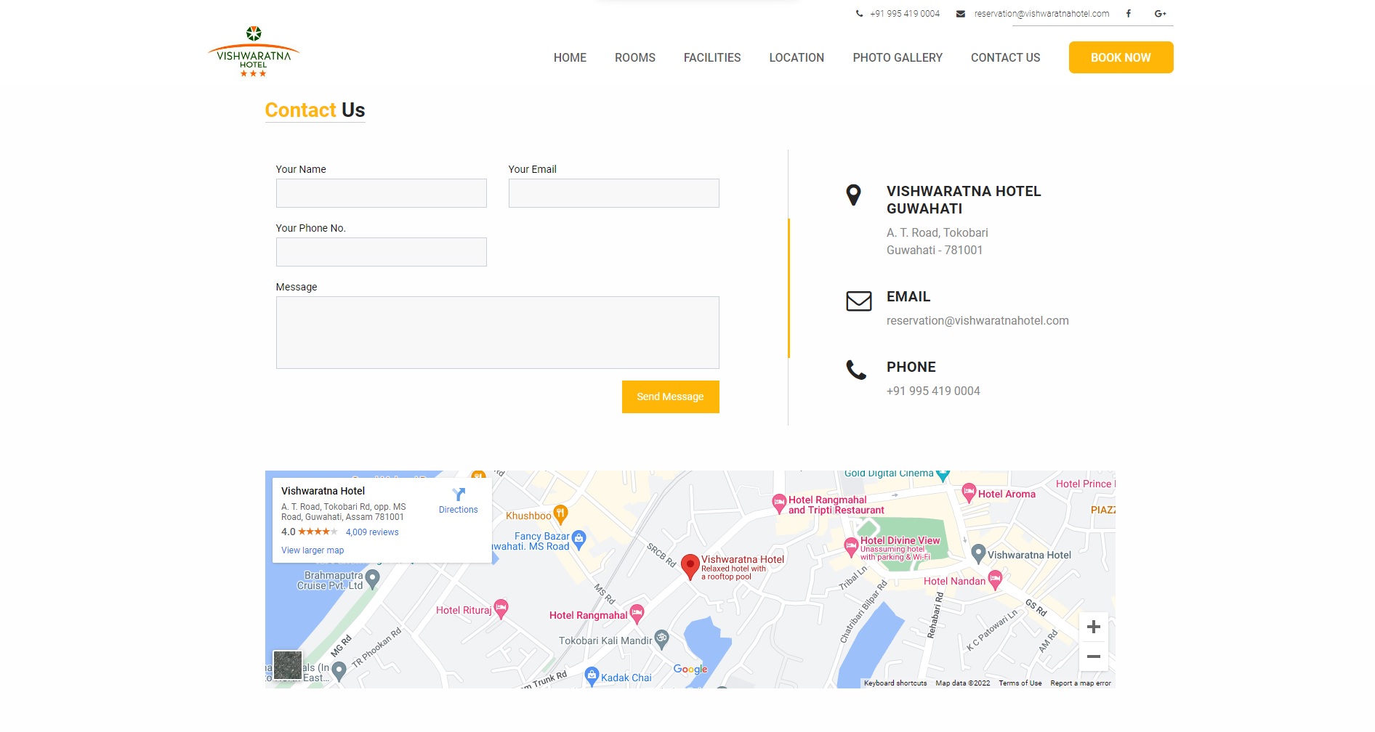Zoom out on the map with minus button
The image size is (1375, 732).
coord(1094,656)
